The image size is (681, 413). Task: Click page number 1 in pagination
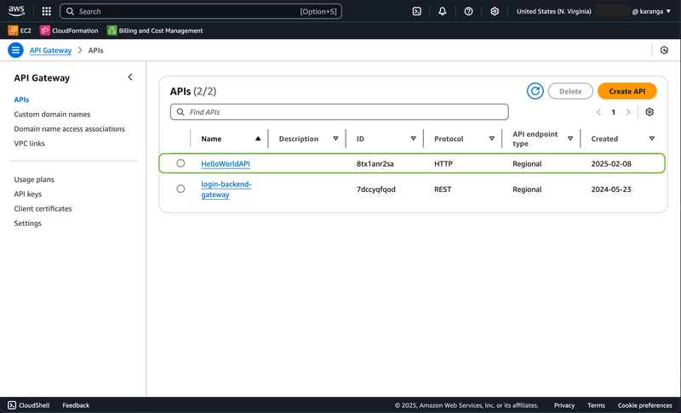coord(613,112)
